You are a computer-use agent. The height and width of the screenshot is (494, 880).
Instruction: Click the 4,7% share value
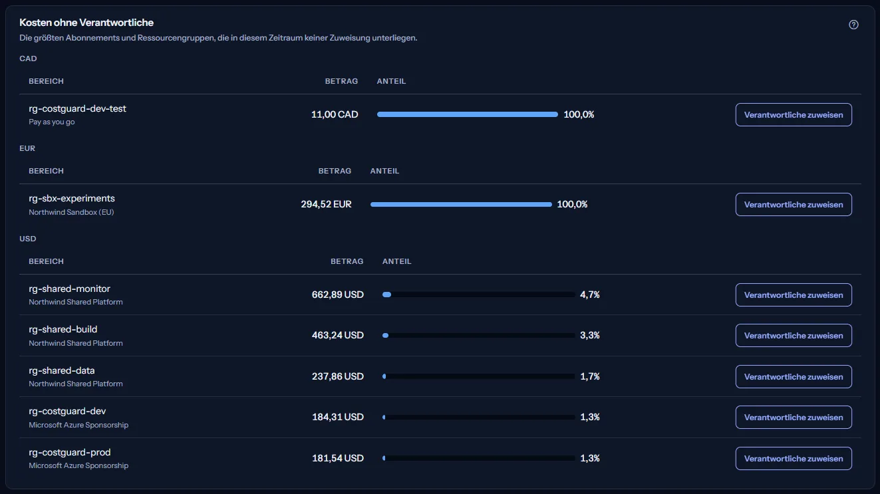590,295
